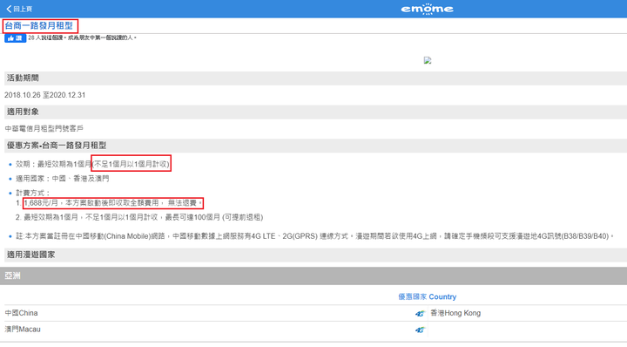Viewport: 627px width, 347px height.
Task: Click the broken banner image placeholder
Action: (428, 60)
